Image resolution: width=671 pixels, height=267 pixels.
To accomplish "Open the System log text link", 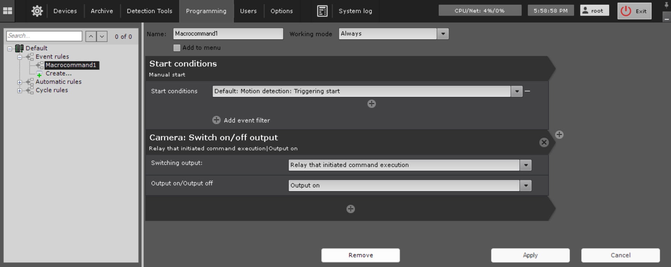I will click(355, 11).
